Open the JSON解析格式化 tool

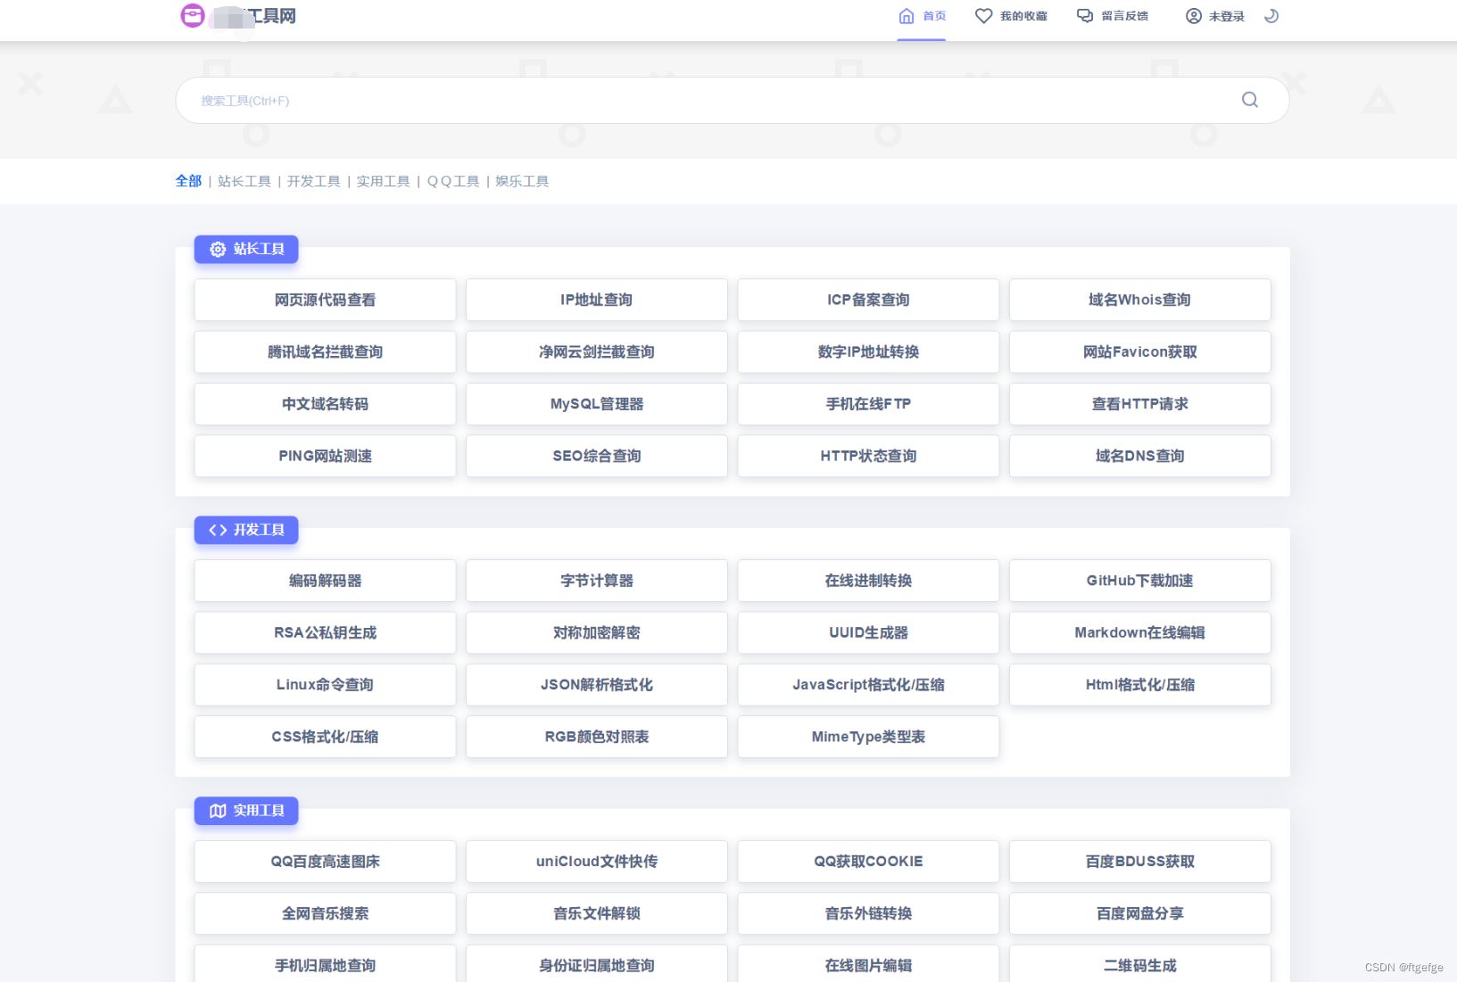click(x=596, y=685)
